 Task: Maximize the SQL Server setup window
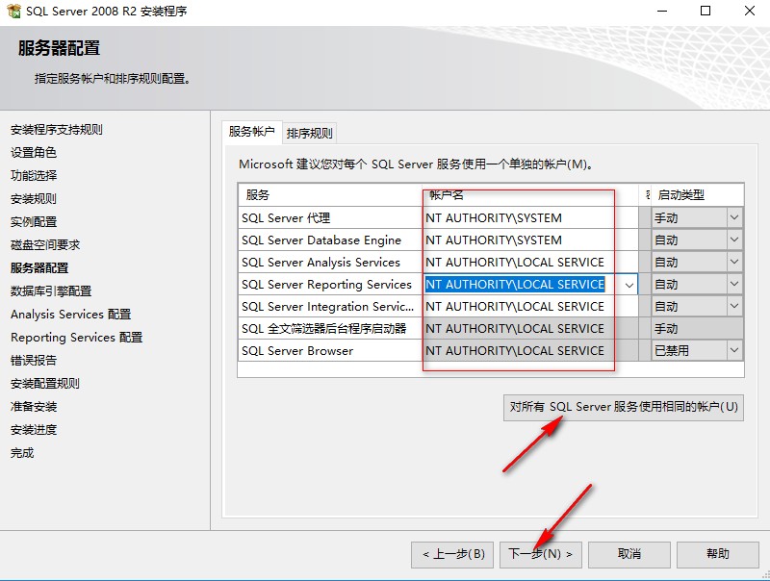point(706,11)
